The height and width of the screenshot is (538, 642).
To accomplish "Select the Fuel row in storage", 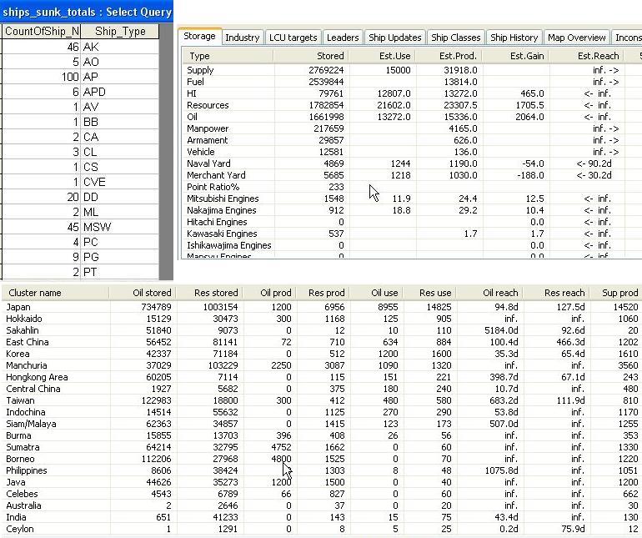I will coord(412,82).
